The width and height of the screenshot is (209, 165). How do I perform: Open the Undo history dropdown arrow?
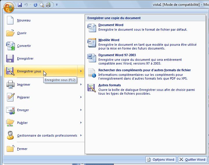coord(30,5)
